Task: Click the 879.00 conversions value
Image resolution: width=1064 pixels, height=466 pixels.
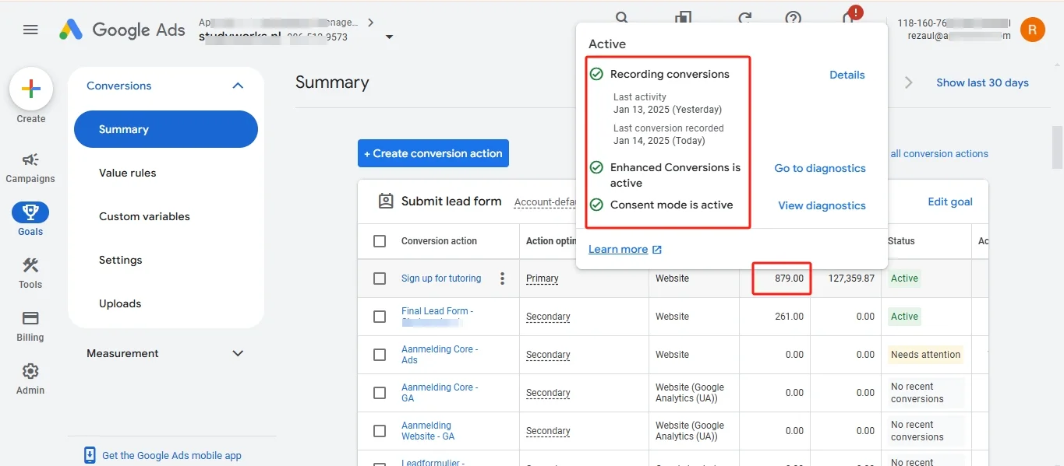Action: (789, 279)
